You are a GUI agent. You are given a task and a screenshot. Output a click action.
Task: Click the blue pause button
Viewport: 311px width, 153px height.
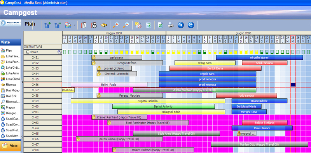coord(181,25)
